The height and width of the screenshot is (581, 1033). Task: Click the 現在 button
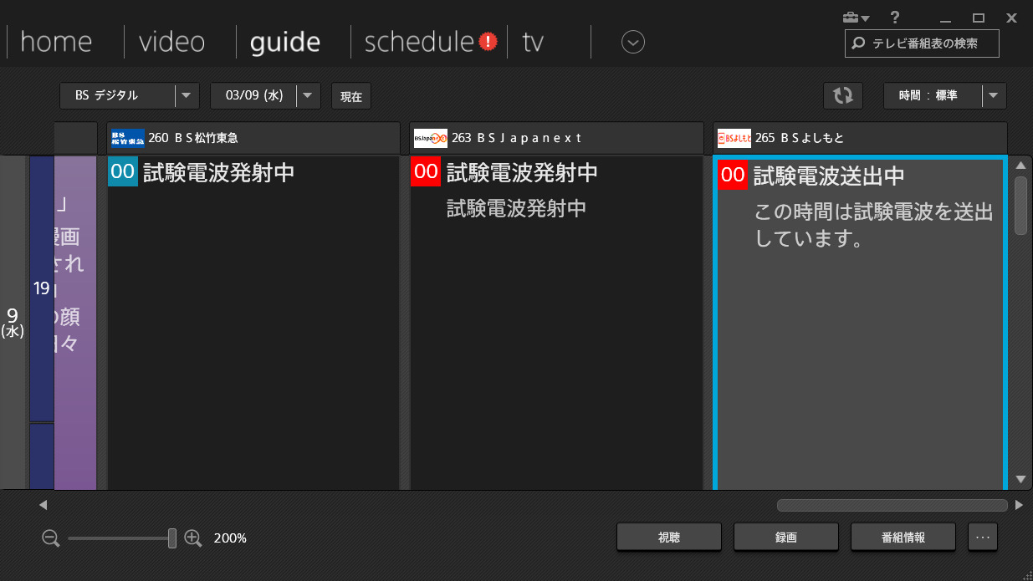pos(351,96)
